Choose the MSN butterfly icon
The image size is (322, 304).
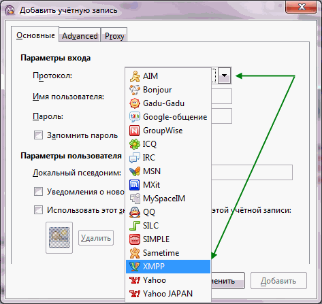click(135, 171)
